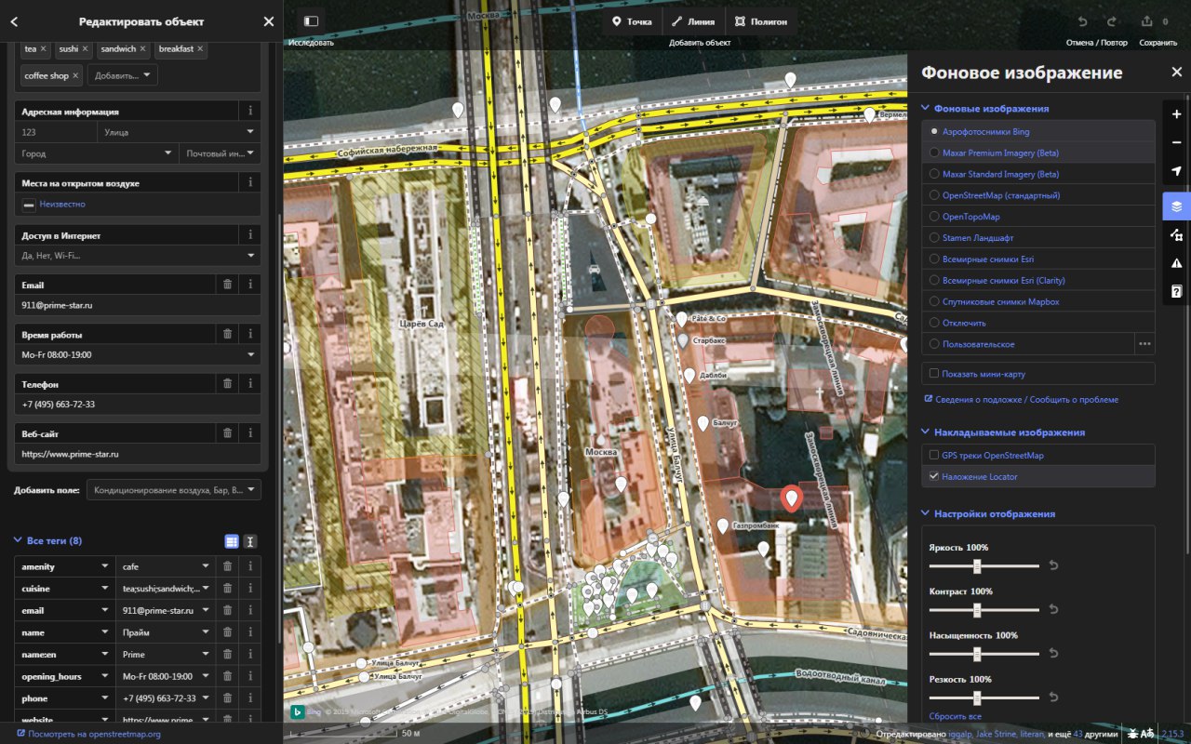Select Спутниковые снимки Mapbox background
The height and width of the screenshot is (744, 1191).
tap(1038, 301)
